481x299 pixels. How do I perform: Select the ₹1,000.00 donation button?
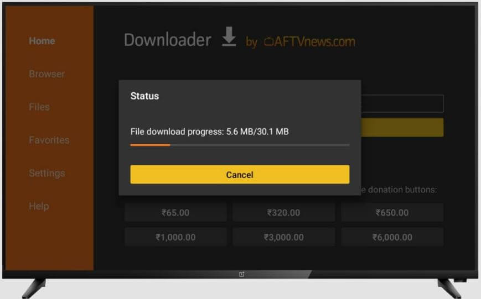pyautogui.click(x=175, y=237)
